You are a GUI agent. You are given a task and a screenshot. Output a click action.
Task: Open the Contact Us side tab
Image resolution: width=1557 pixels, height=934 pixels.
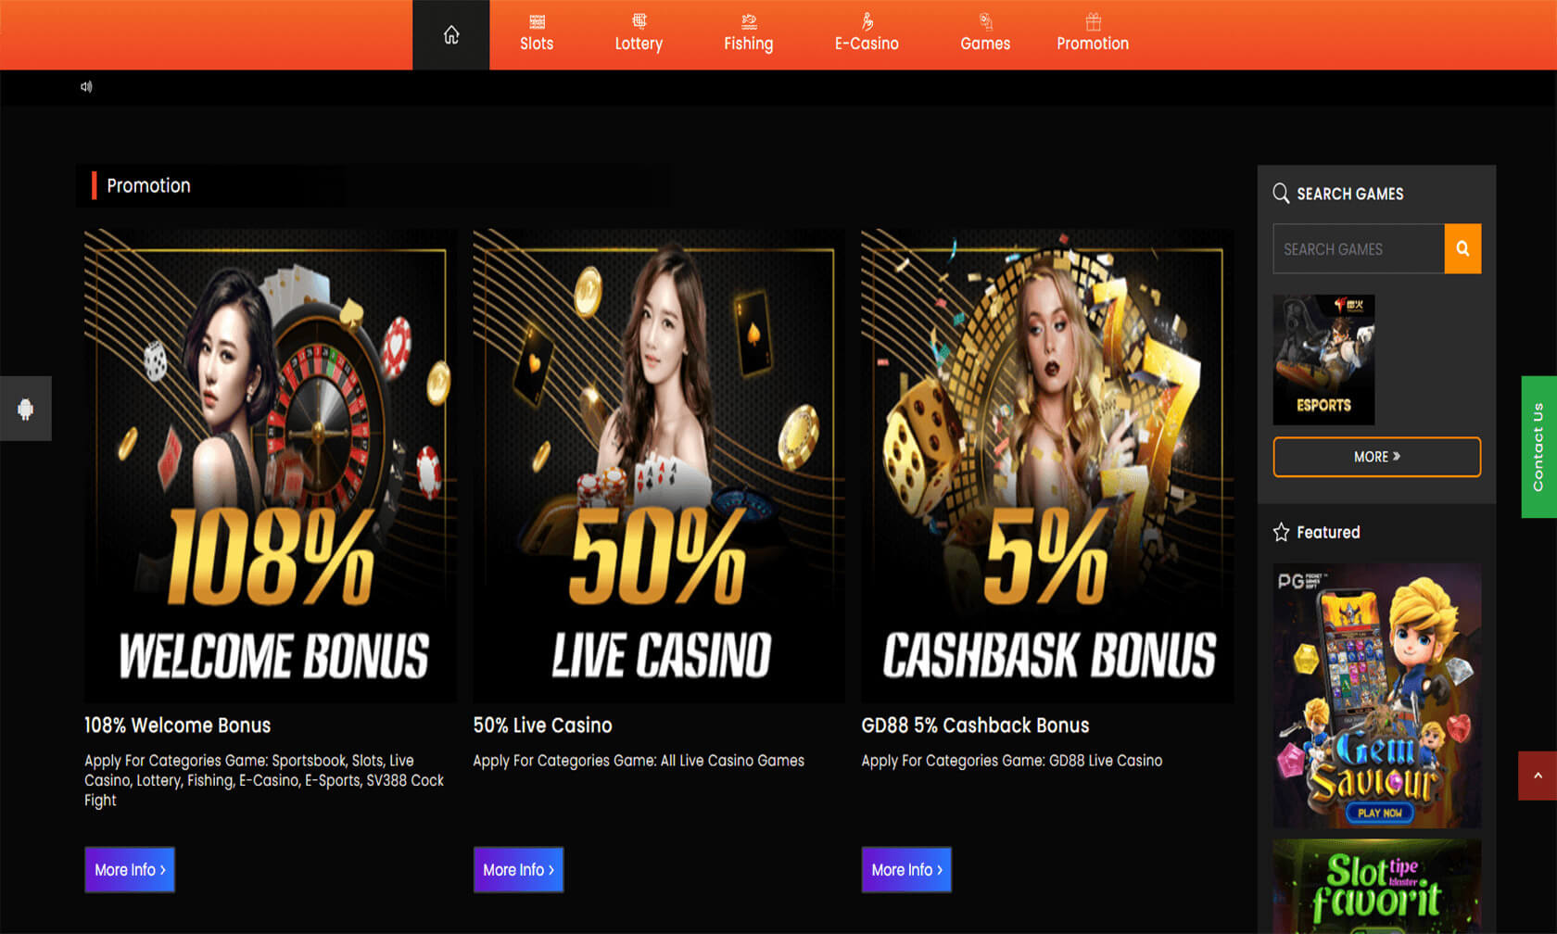coord(1538,447)
